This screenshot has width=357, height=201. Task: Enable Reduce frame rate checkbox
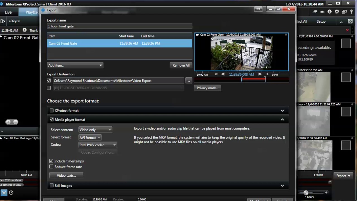tap(51, 167)
